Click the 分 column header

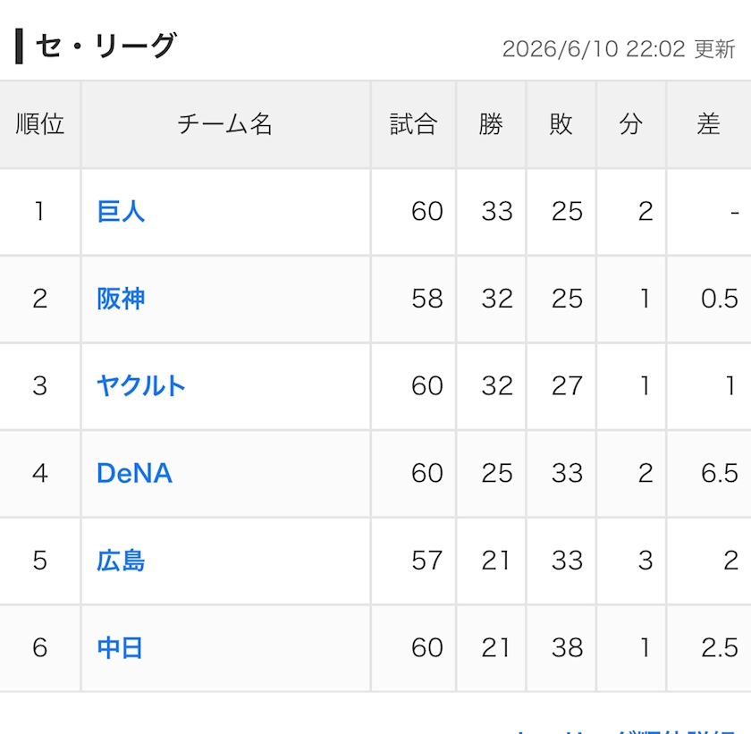pyautogui.click(x=631, y=124)
